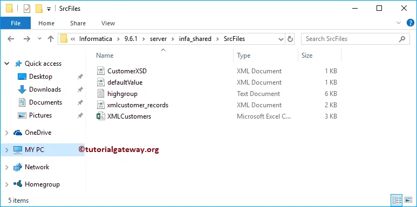
Task: Switch to Details view layout
Action: [x=397, y=200]
